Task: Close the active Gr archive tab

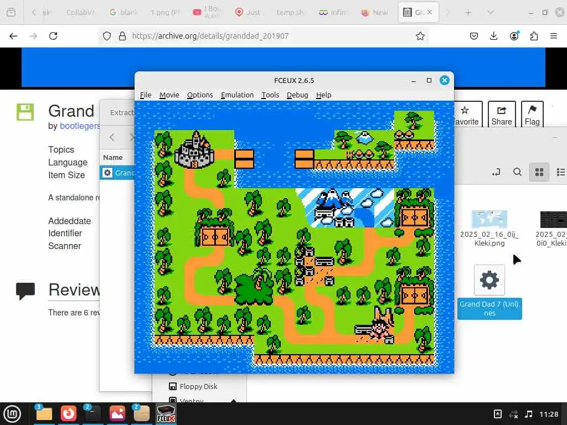Action: [x=429, y=12]
